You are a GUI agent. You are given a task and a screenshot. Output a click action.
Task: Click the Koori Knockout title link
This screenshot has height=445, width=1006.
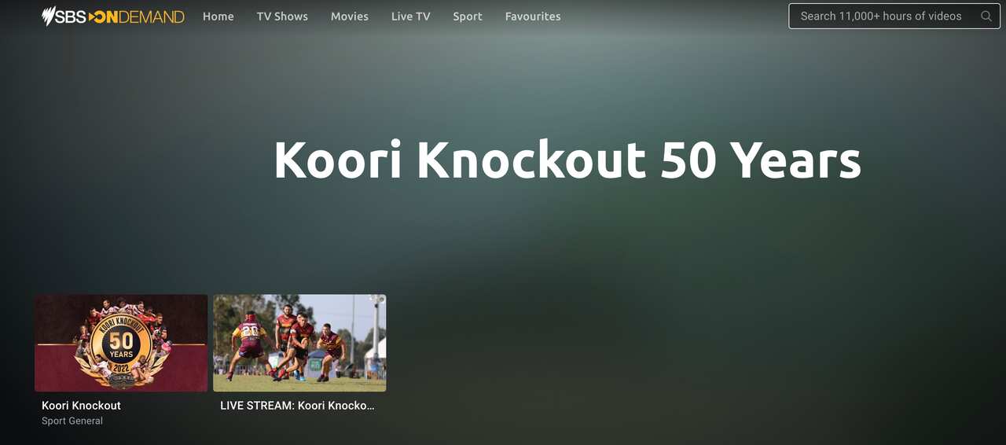pos(81,406)
